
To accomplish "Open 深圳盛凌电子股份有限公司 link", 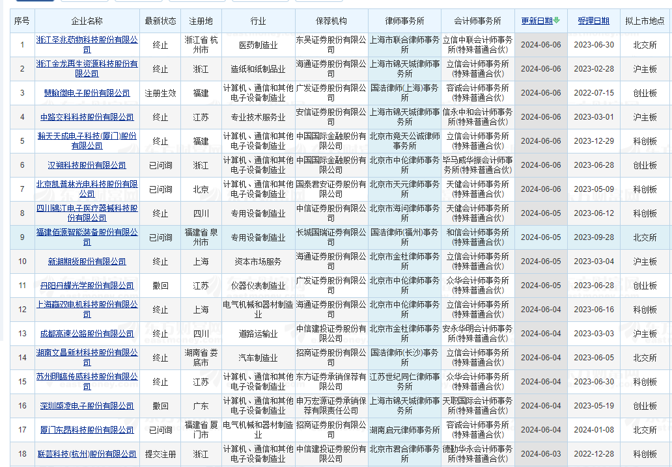I will [x=87, y=406].
